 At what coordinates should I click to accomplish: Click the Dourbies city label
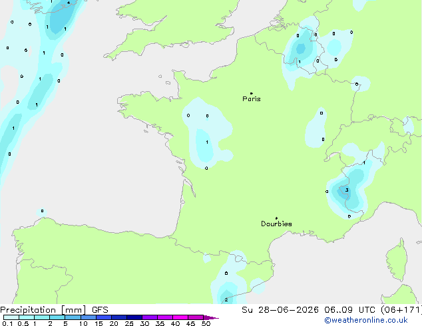276,224
